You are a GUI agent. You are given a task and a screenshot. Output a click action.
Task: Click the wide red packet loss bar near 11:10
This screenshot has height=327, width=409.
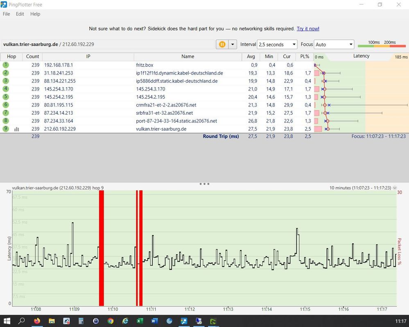[x=102, y=248]
